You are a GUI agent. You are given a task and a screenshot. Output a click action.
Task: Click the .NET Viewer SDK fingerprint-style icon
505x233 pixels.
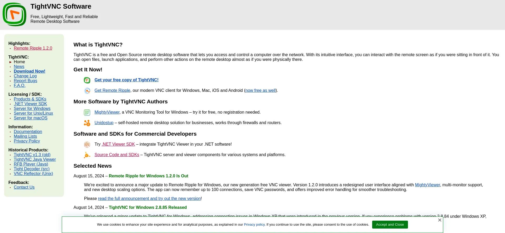coord(87,145)
